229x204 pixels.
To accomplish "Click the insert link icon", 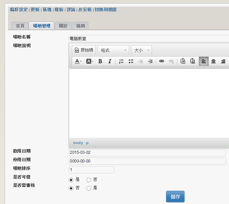I will 161,62.
